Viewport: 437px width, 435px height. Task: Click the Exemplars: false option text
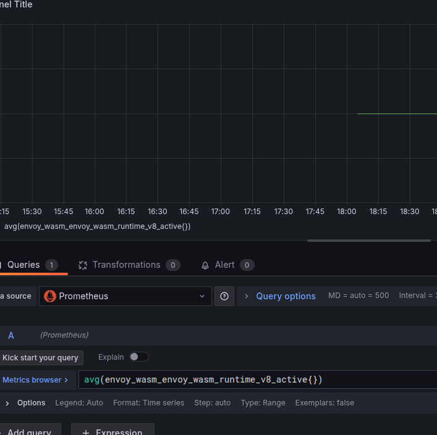coord(325,403)
